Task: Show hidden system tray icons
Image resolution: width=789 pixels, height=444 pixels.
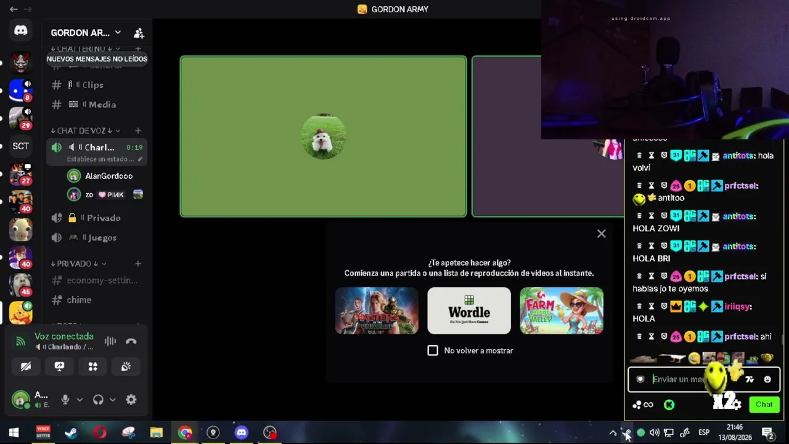Action: click(613, 433)
